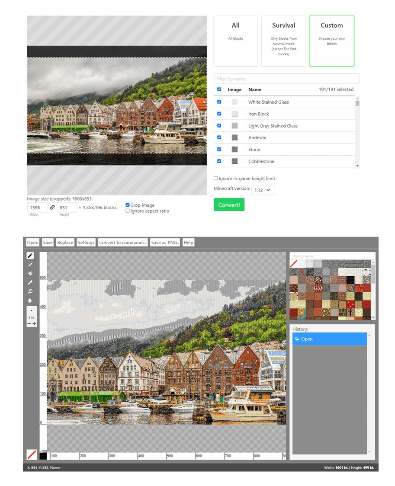Select the Pencil tool in editor
Viewport: 395px width, 486px height.
(x=30, y=256)
